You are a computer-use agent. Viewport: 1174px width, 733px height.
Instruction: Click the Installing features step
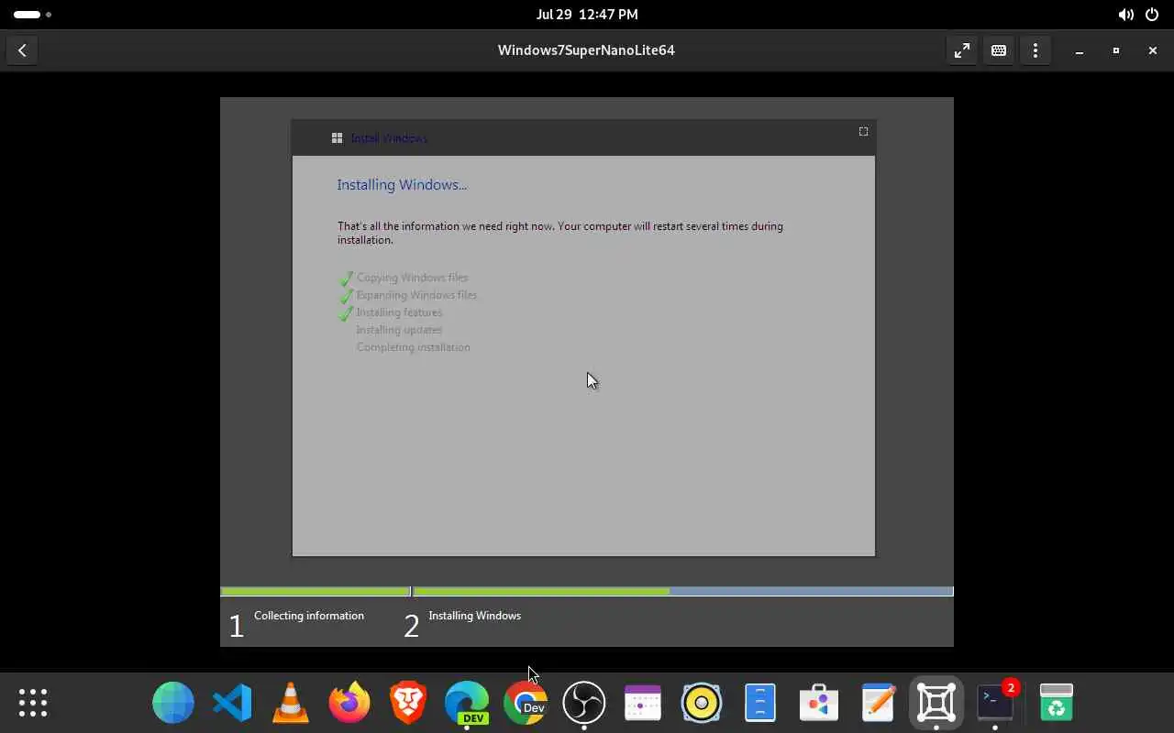399,312
